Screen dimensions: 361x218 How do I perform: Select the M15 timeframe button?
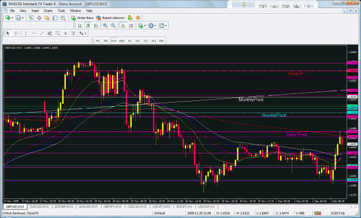114,41
